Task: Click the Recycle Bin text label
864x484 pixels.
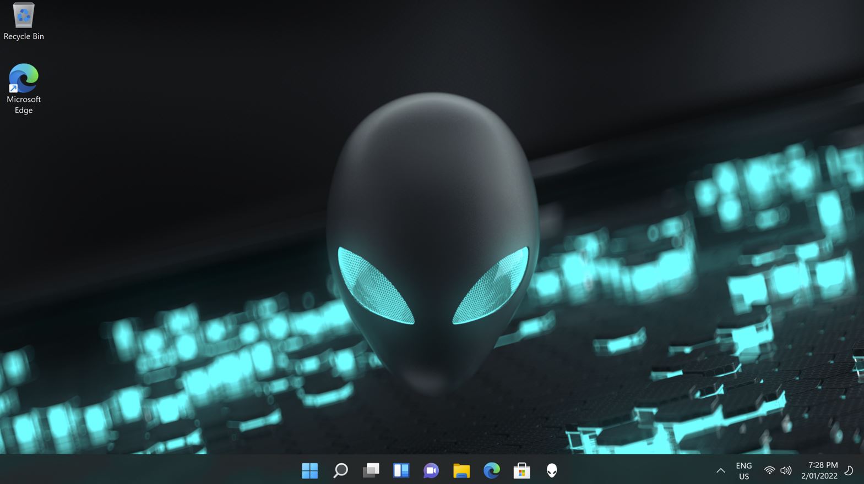Action: coord(24,36)
